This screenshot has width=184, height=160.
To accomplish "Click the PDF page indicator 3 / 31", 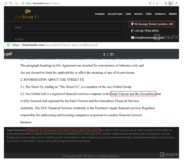I will [108, 54].
